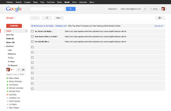This screenshot has width=171, height=111.
Task: Click the Share button
Action: click(x=154, y=9)
